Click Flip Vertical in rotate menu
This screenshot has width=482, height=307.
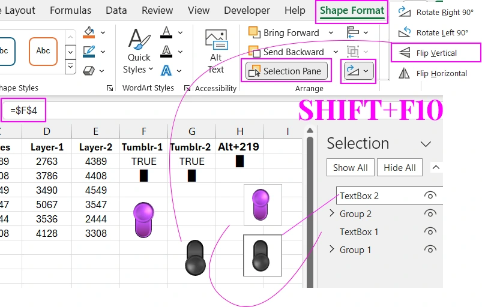(436, 53)
